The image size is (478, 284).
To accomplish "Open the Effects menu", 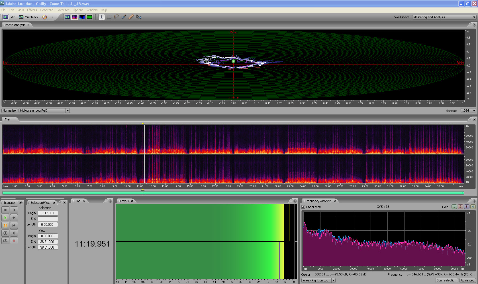I will (32, 10).
